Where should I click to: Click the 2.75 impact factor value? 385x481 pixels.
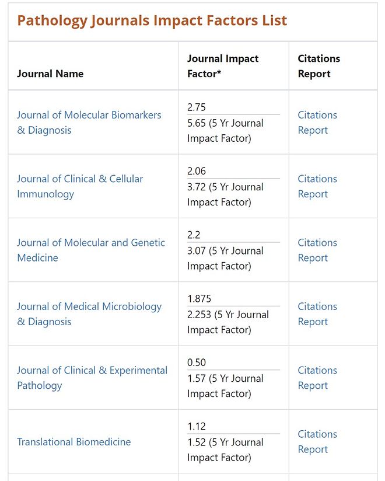tap(197, 107)
